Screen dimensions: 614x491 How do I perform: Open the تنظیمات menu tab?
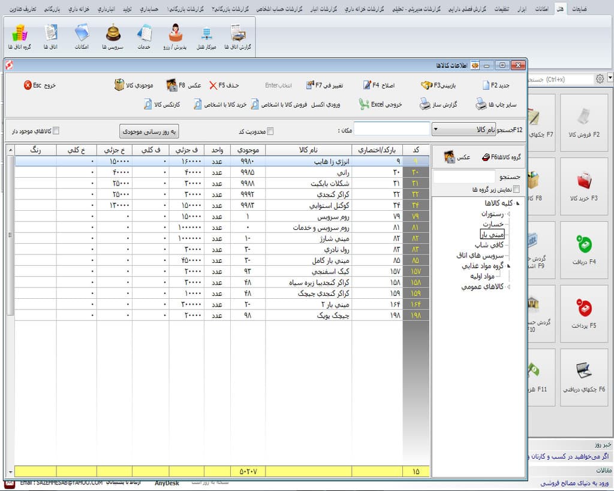pyautogui.click(x=502, y=8)
